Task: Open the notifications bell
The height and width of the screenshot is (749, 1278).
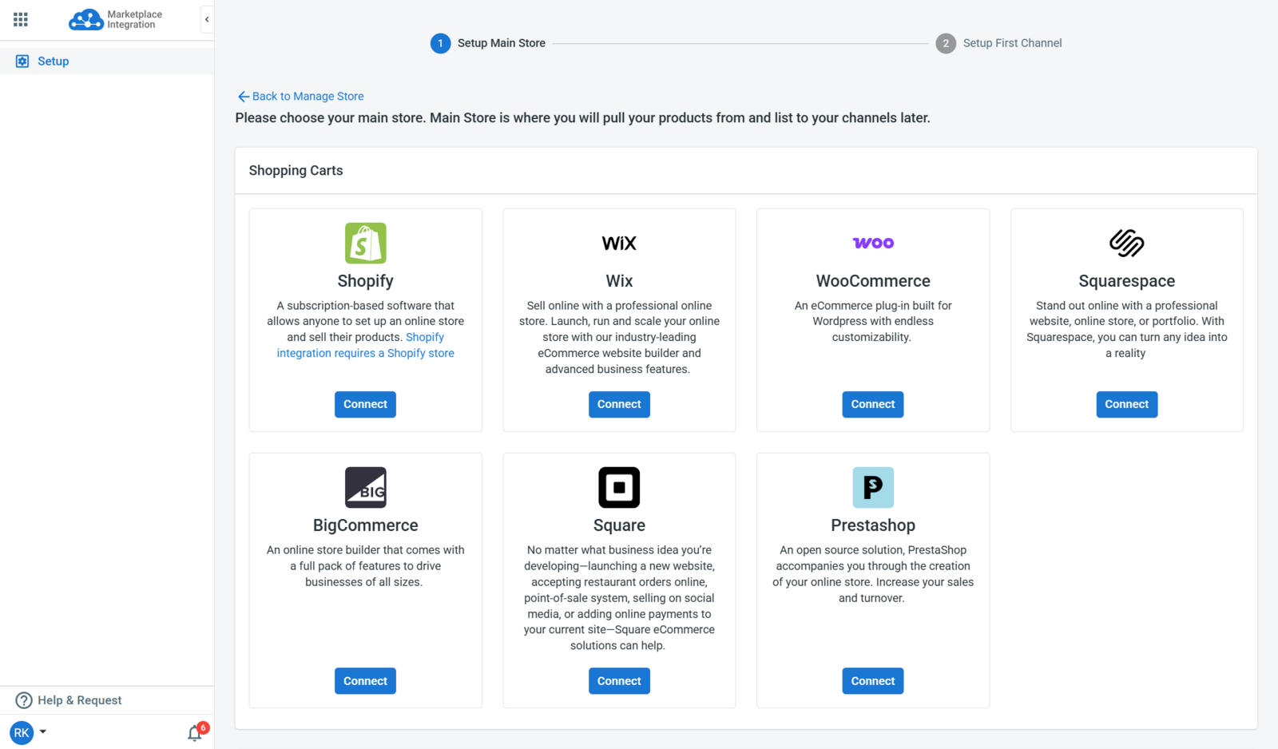Action: click(195, 733)
